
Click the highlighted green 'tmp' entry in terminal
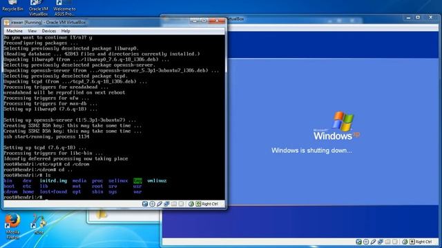coord(137,180)
